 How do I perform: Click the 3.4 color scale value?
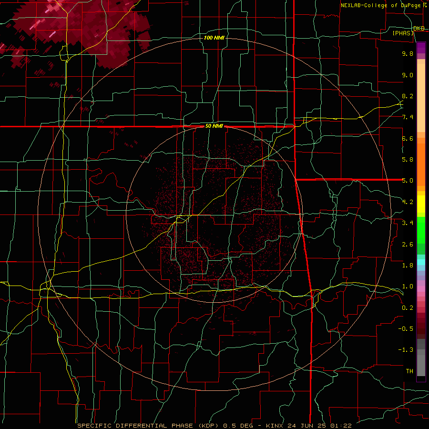coord(408,223)
